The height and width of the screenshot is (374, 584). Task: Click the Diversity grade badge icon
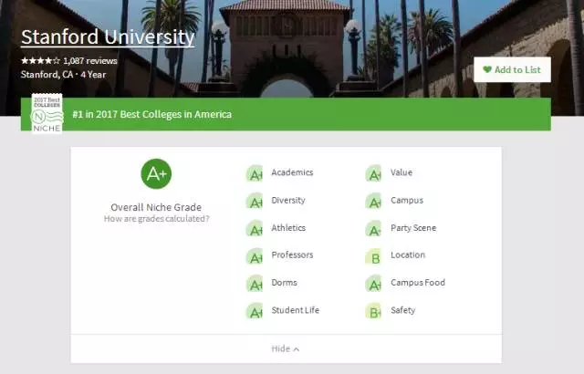pyautogui.click(x=255, y=202)
